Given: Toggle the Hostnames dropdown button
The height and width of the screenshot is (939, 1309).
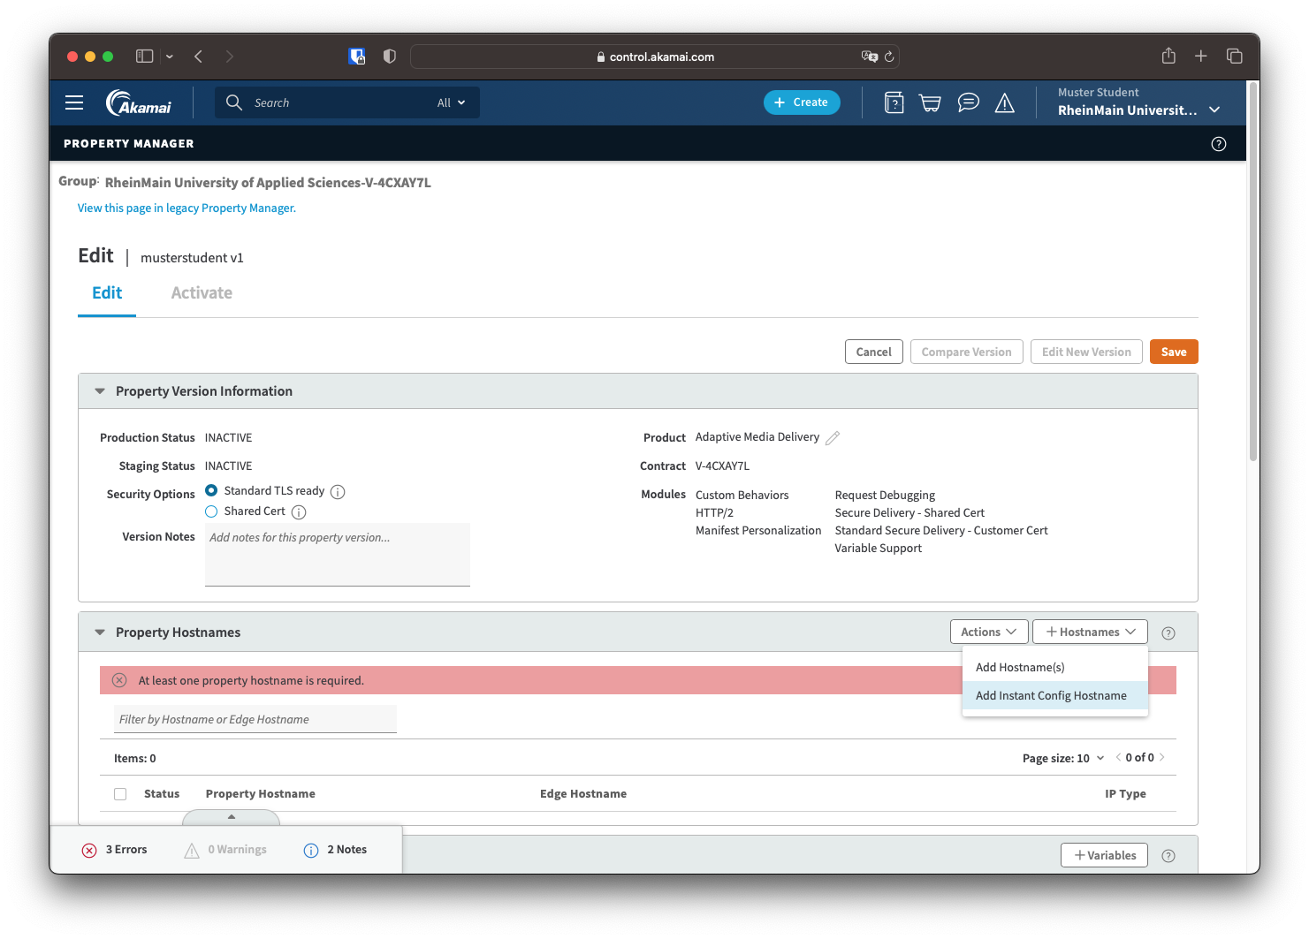Looking at the screenshot, I should pos(1090,632).
